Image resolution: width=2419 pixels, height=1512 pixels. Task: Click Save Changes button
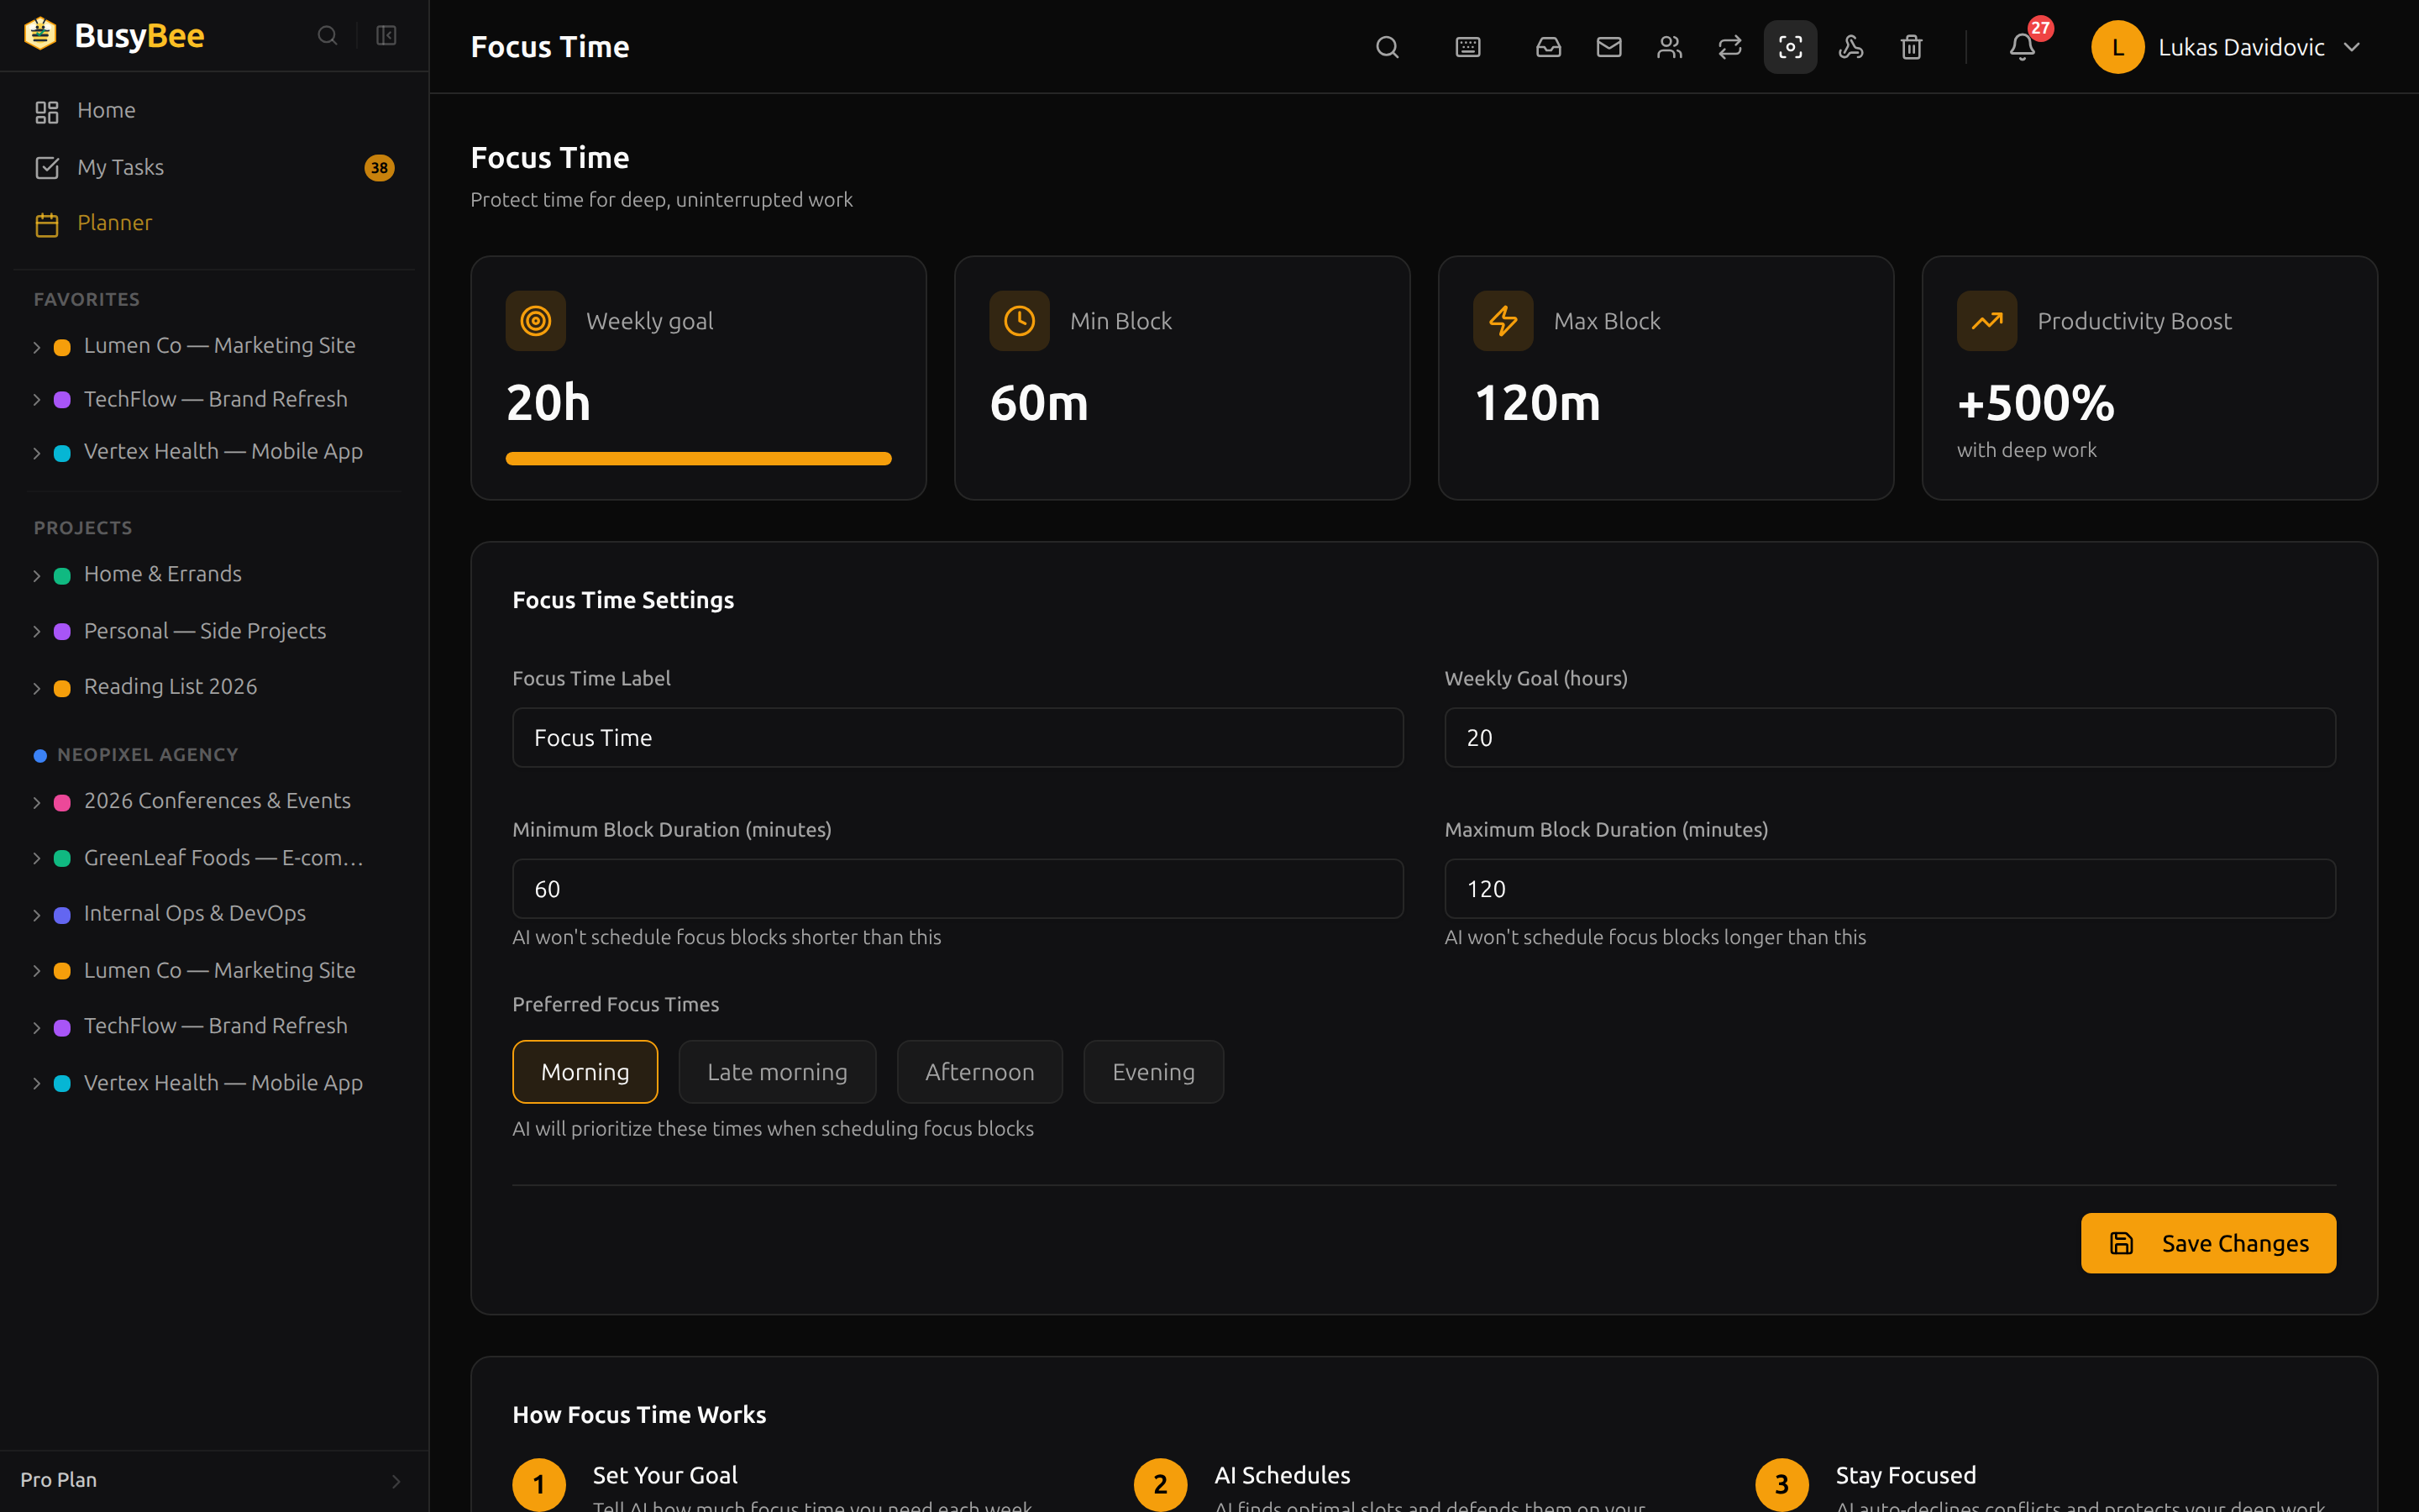[x=2208, y=1243]
